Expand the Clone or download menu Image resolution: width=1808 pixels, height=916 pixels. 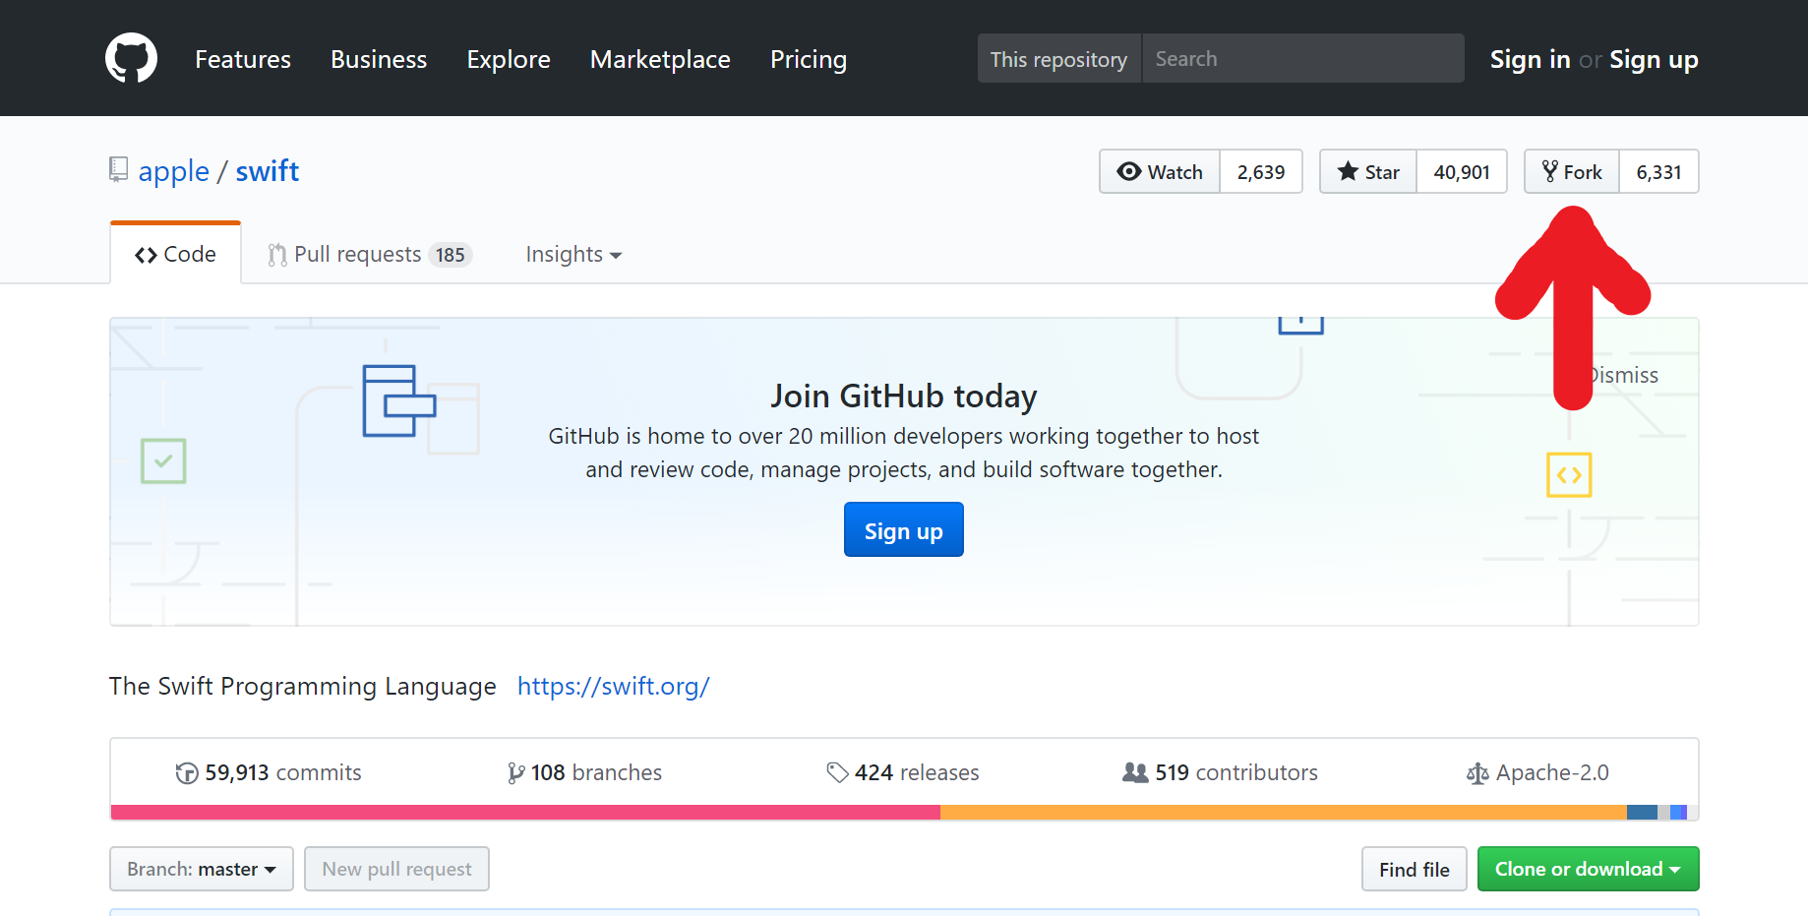pos(1588,869)
